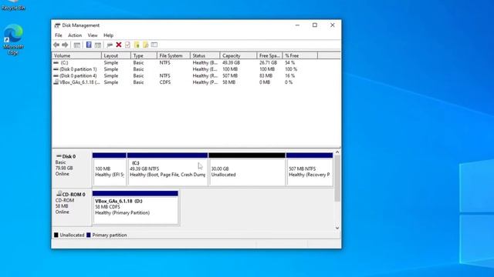Open Help via the blue question-mark icon
Image resolution: width=494 pixels, height=277 pixels.
click(x=89, y=45)
